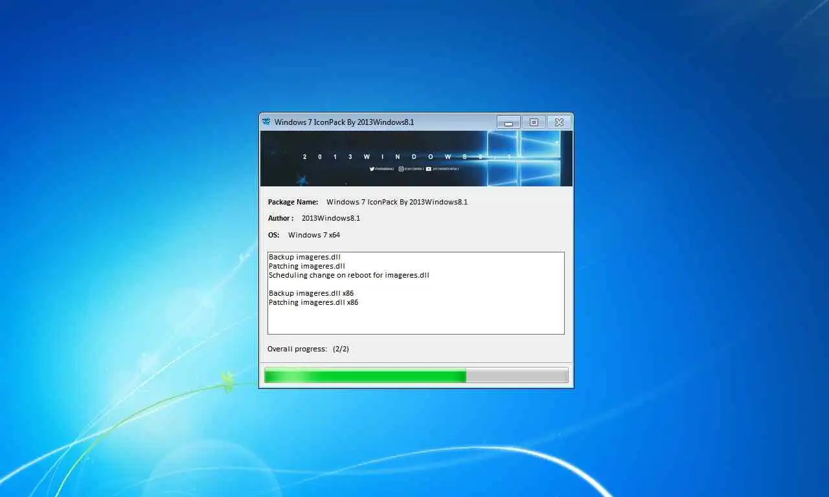829x497 pixels.
Task: Click package name value "Windows 7 IconPack By 2013Windows8.1"
Action: [x=397, y=202]
